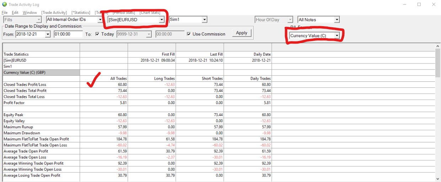Open the Sim1 account dropdown

[204, 20]
